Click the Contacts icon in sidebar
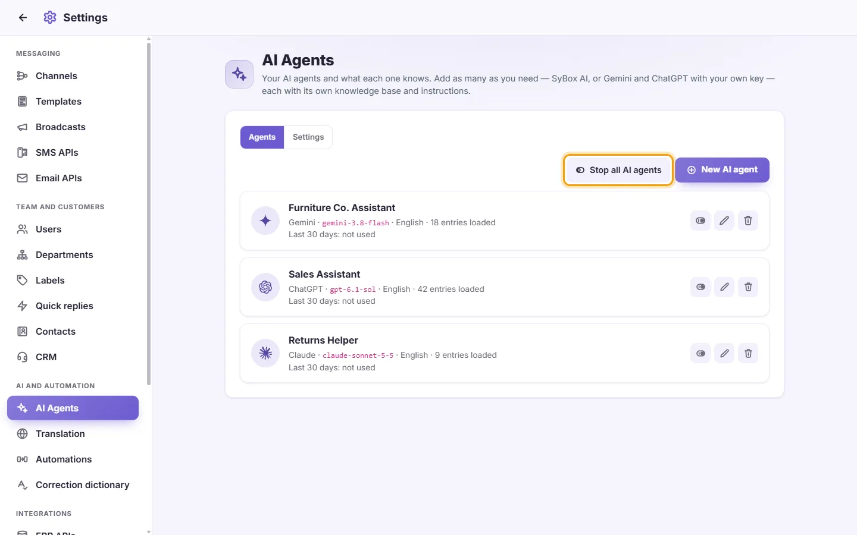 (x=23, y=332)
